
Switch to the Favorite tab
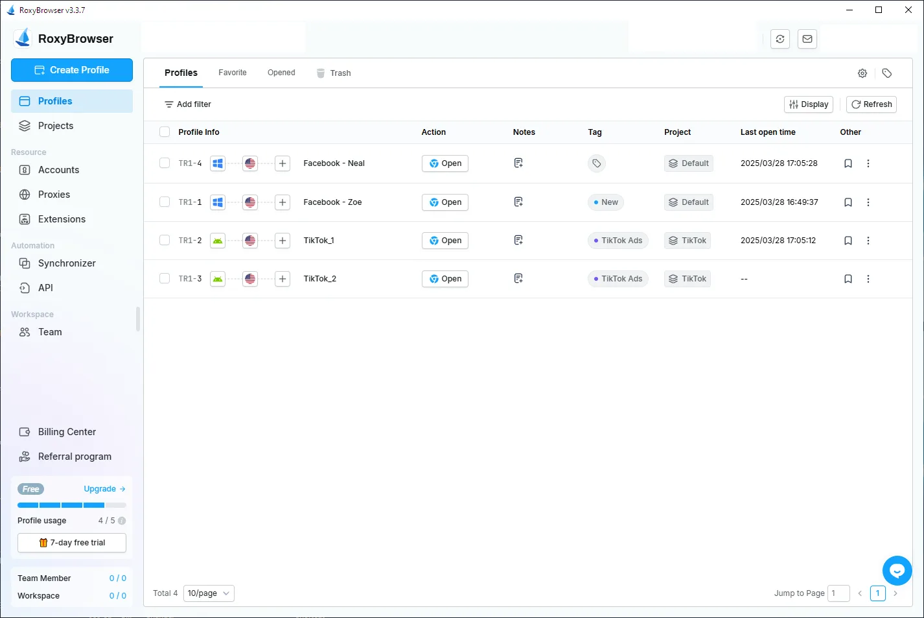(x=233, y=73)
